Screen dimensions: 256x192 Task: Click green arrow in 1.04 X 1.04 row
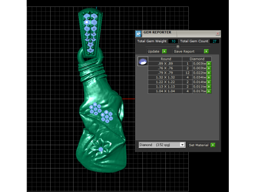click(209, 91)
